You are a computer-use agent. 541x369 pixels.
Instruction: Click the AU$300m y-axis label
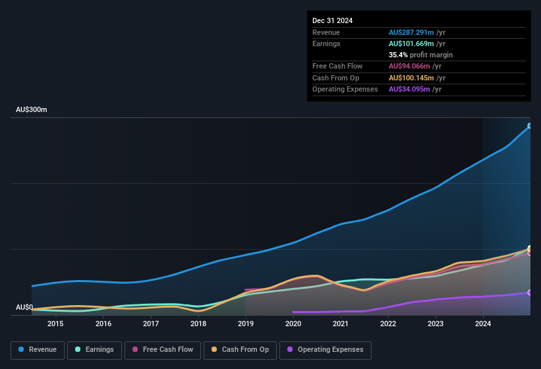[32, 109]
